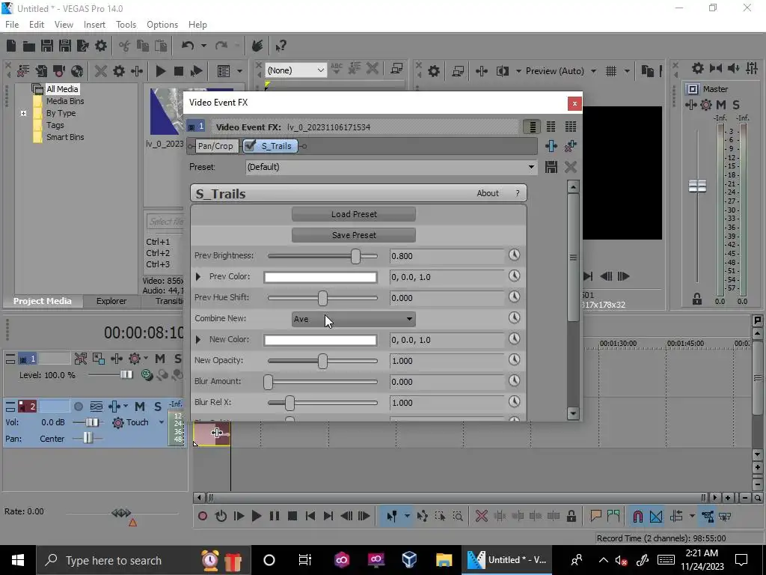Toggle Master bus Solo S button
The image size is (766, 575).
(736, 105)
